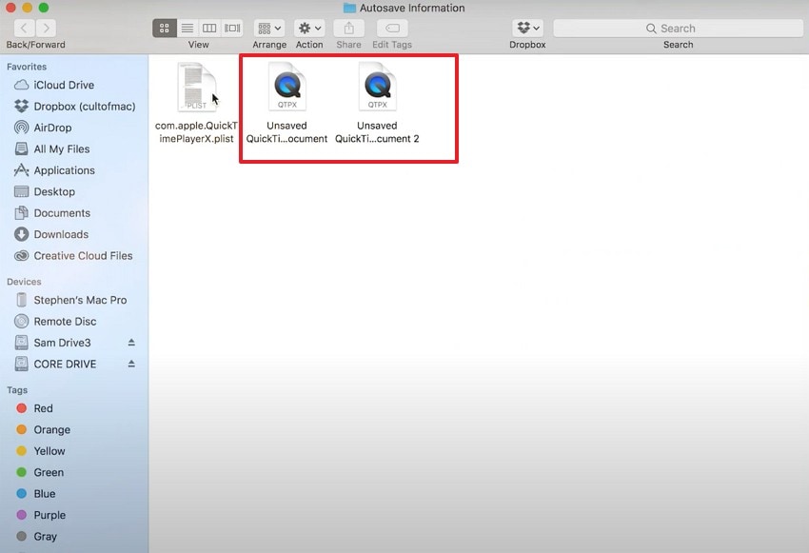Select the Sam Drive3 volume
The height and width of the screenshot is (553, 809).
[62, 343]
